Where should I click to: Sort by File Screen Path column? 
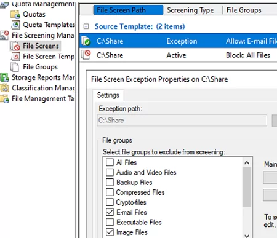(x=129, y=10)
